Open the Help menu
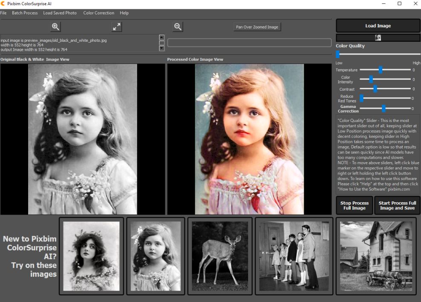The width and height of the screenshot is (421, 302). [x=124, y=13]
